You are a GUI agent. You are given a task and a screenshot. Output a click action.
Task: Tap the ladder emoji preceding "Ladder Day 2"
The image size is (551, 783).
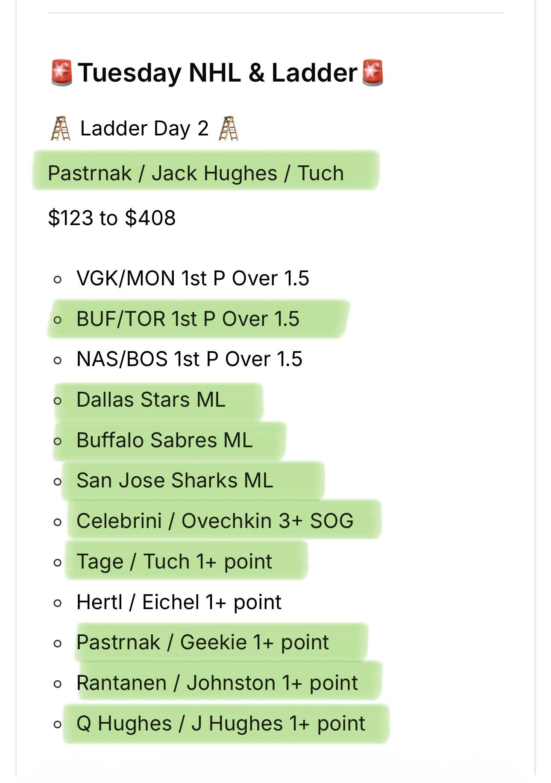click(61, 129)
